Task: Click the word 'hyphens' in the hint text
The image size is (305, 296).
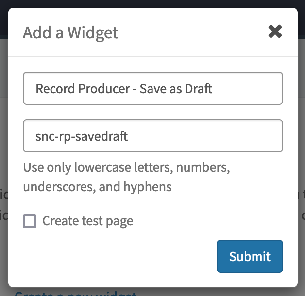Action: point(148,187)
